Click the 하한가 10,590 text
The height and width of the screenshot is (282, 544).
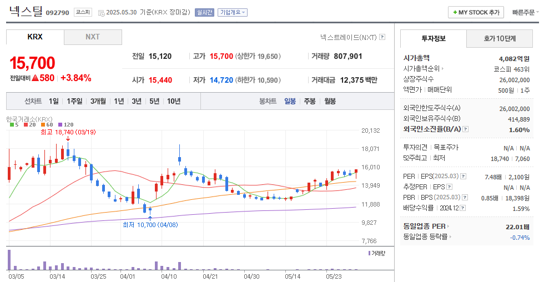[258, 80]
